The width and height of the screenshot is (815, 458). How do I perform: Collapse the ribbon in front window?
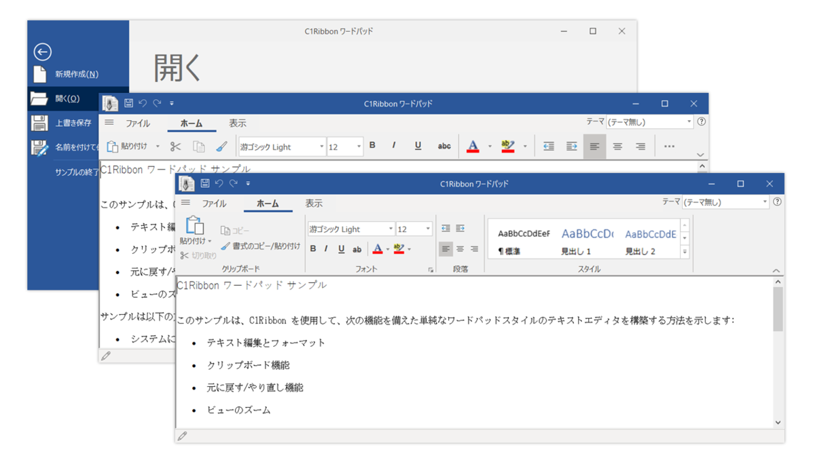(x=777, y=271)
